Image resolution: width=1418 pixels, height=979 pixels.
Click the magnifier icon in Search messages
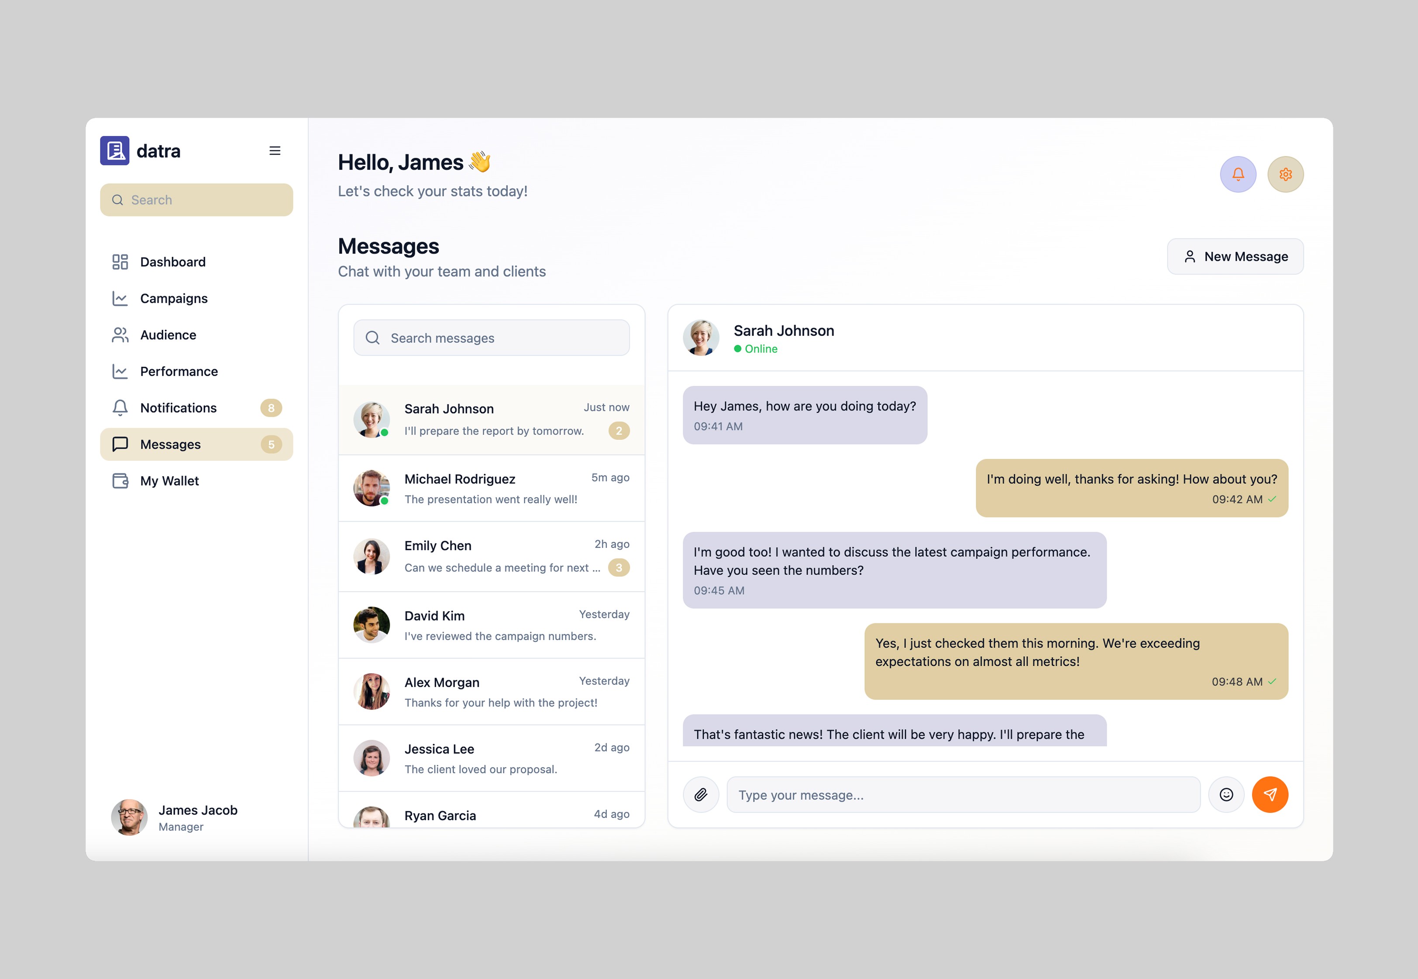click(x=372, y=338)
